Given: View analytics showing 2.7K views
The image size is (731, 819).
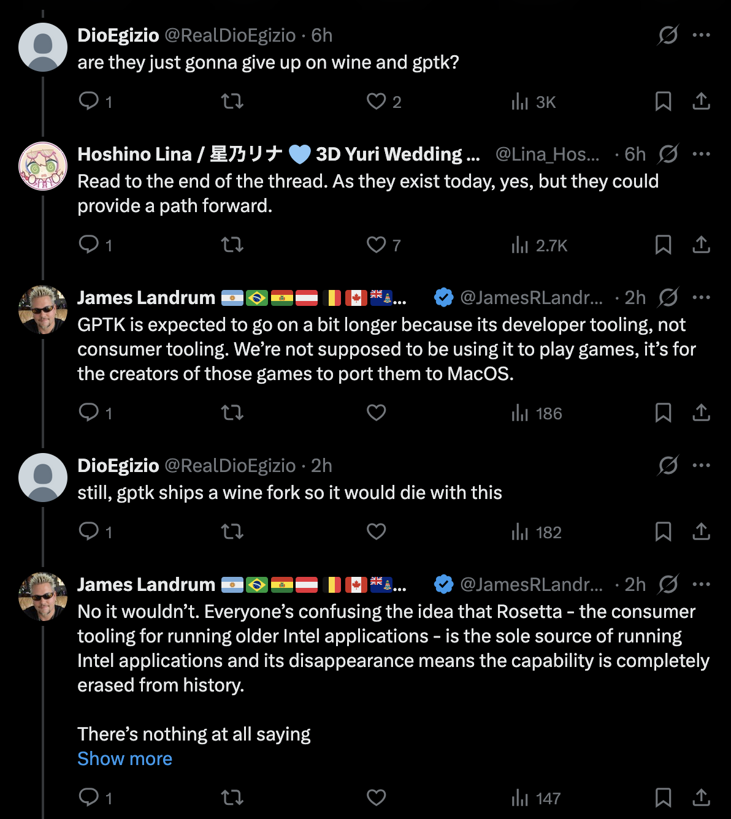Looking at the screenshot, I should (540, 246).
